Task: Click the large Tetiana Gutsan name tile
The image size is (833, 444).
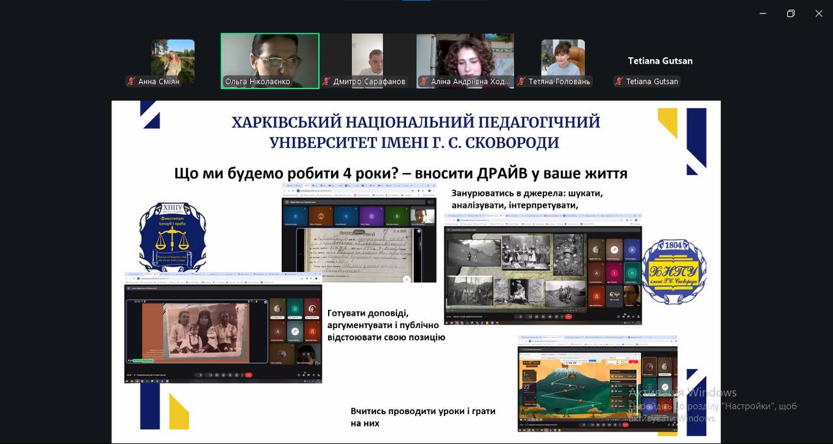Action: pos(660,61)
